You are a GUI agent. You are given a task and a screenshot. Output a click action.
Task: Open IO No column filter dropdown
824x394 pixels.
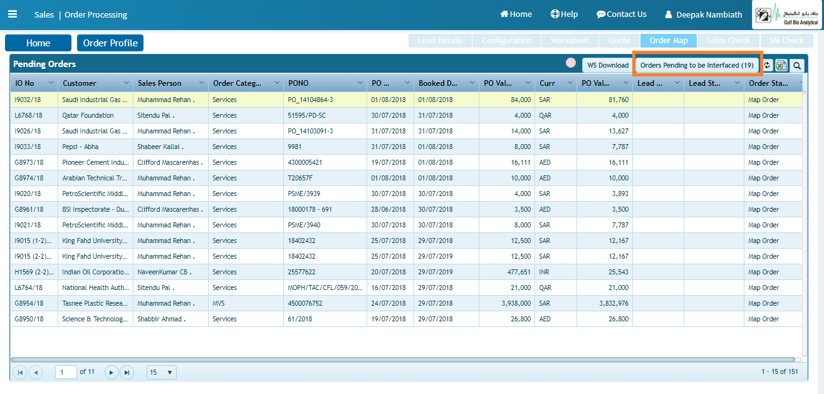(x=51, y=83)
